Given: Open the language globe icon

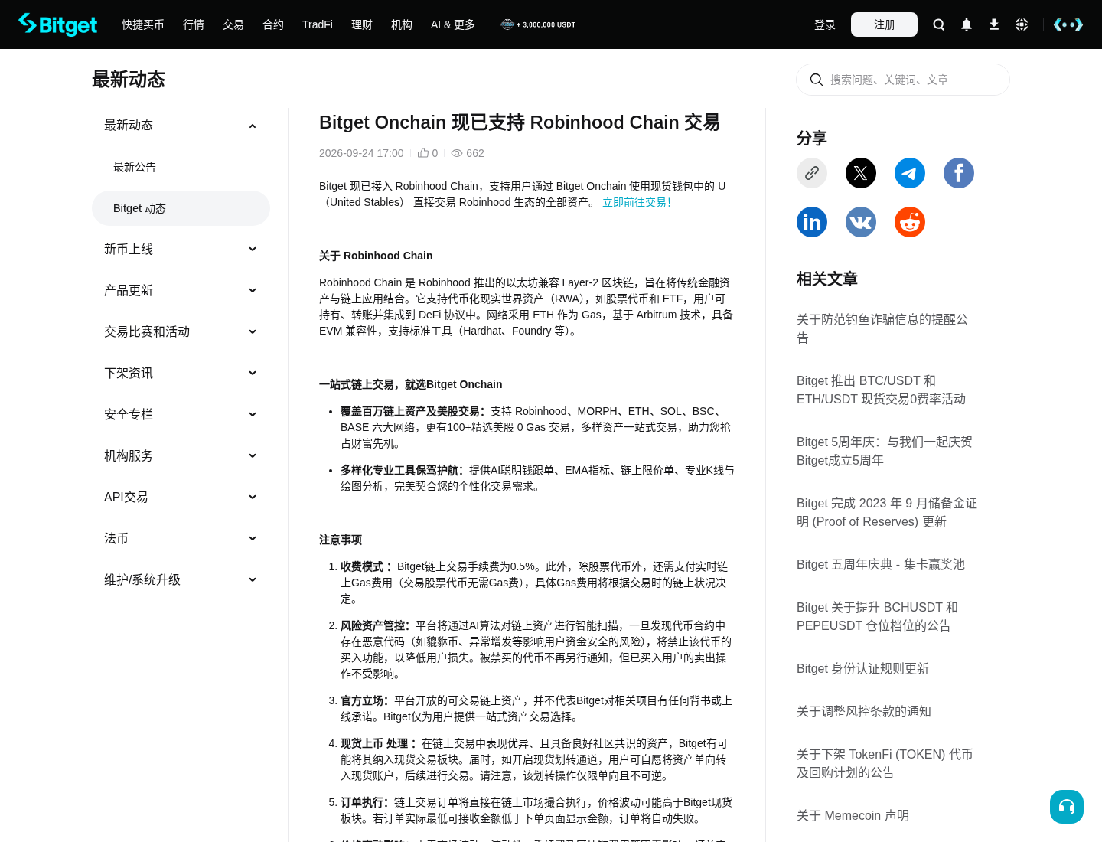Looking at the screenshot, I should click(x=1022, y=24).
